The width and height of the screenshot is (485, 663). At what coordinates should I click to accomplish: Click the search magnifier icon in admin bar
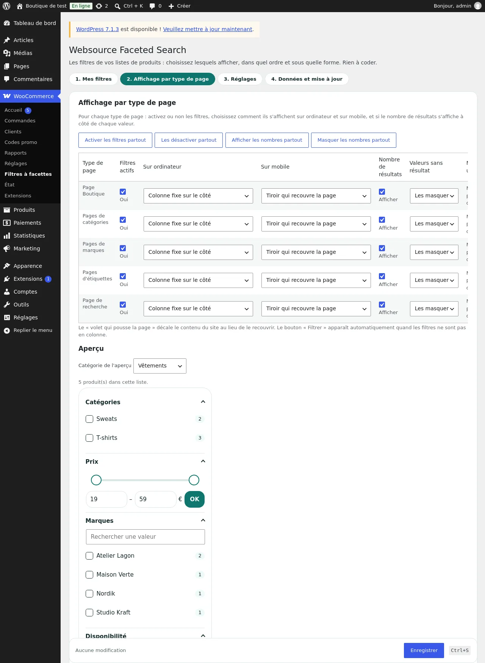pos(117,6)
